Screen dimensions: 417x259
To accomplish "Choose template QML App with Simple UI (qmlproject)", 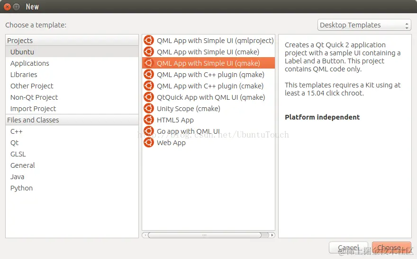I will [x=208, y=40].
